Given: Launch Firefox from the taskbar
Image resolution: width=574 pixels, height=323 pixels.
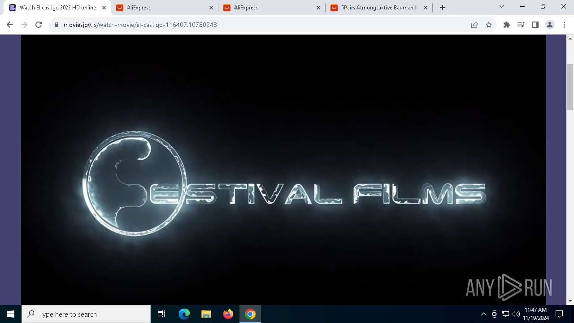Looking at the screenshot, I should [228, 314].
